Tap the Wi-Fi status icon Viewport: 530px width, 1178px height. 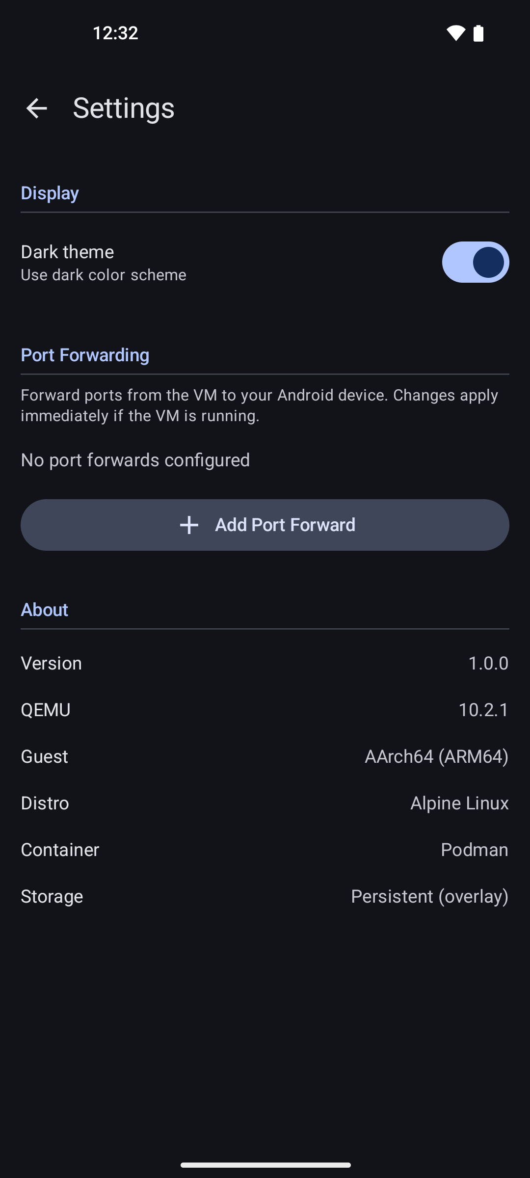coord(455,33)
